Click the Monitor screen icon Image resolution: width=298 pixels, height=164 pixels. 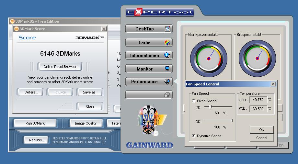167,69
